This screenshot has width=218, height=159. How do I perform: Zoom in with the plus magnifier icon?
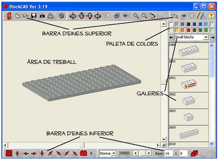pos(136,16)
